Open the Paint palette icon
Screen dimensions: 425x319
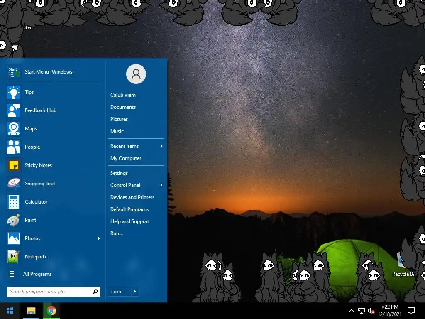point(14,220)
